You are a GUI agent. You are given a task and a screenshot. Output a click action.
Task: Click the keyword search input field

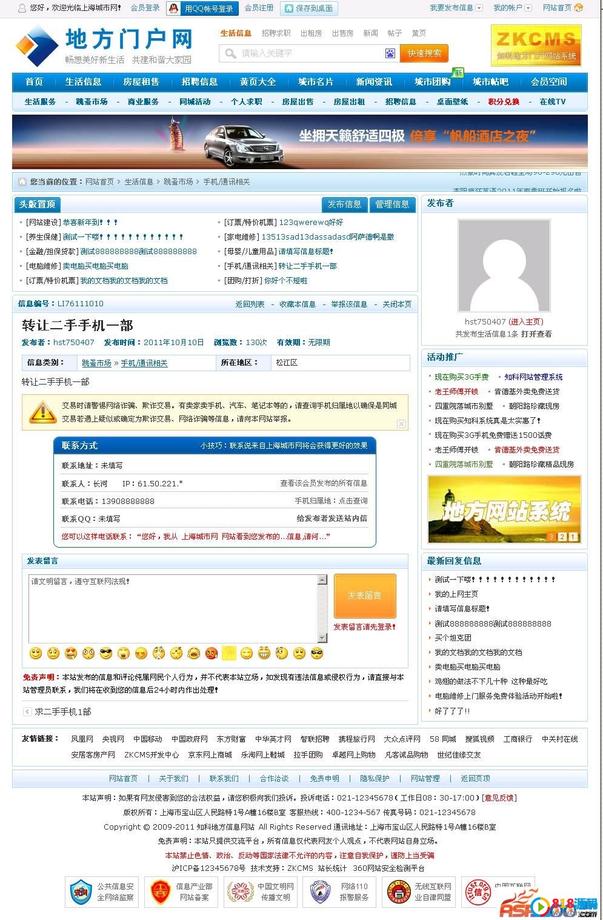(x=310, y=53)
